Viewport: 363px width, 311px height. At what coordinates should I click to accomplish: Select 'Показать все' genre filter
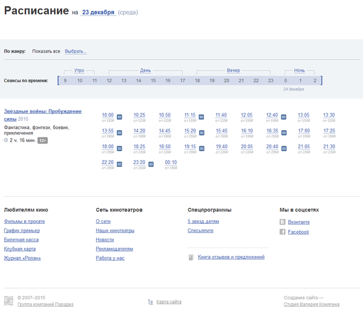[x=46, y=51]
